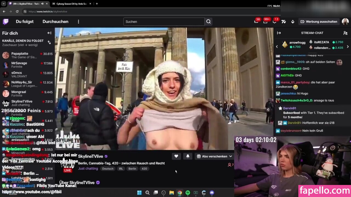351x197 pixels.
Task: Click the Werbung ausschalten button
Action: (x=319, y=22)
